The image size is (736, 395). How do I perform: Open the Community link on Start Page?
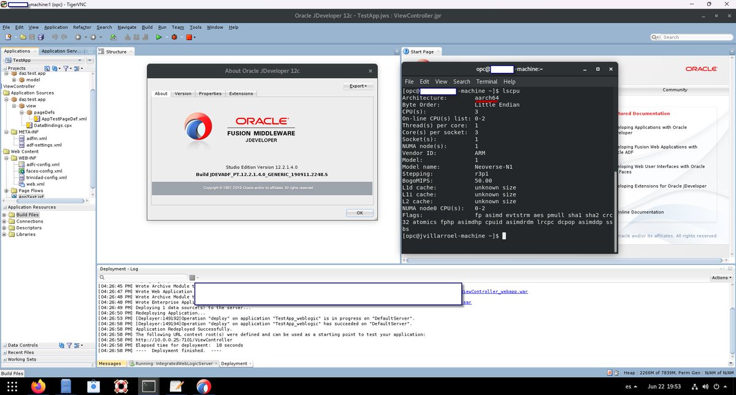click(675, 90)
